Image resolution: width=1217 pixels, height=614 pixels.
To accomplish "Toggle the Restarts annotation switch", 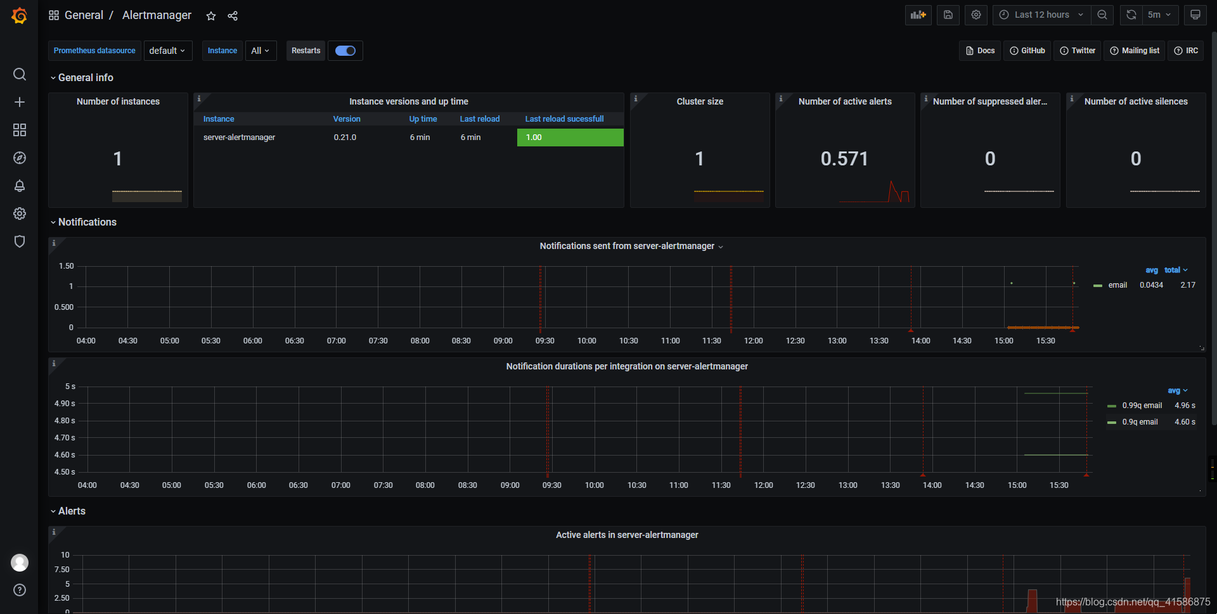I will [345, 51].
